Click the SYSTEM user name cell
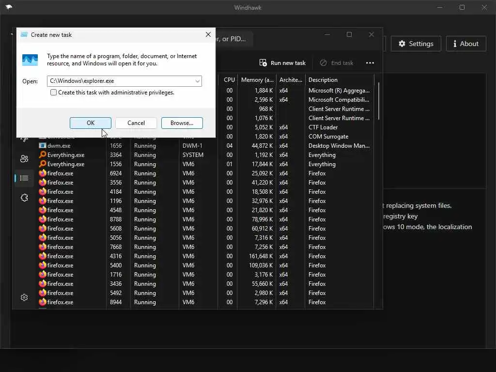496x372 pixels. coord(193,155)
